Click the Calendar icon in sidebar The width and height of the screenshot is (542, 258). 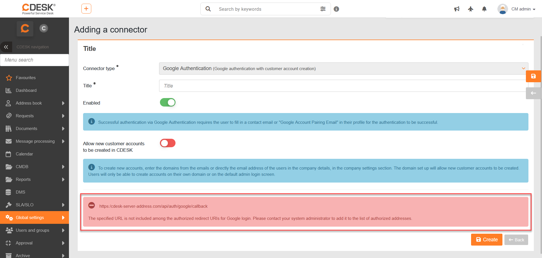coord(8,154)
